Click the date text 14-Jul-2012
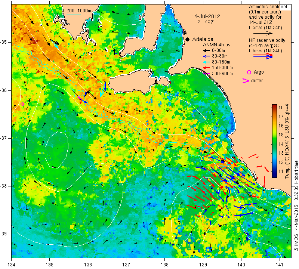 coord(206,16)
